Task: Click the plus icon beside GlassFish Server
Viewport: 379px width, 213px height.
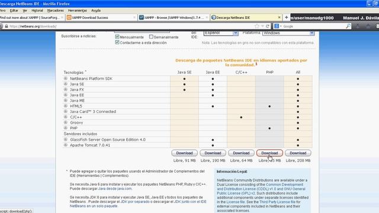Action: (66, 140)
